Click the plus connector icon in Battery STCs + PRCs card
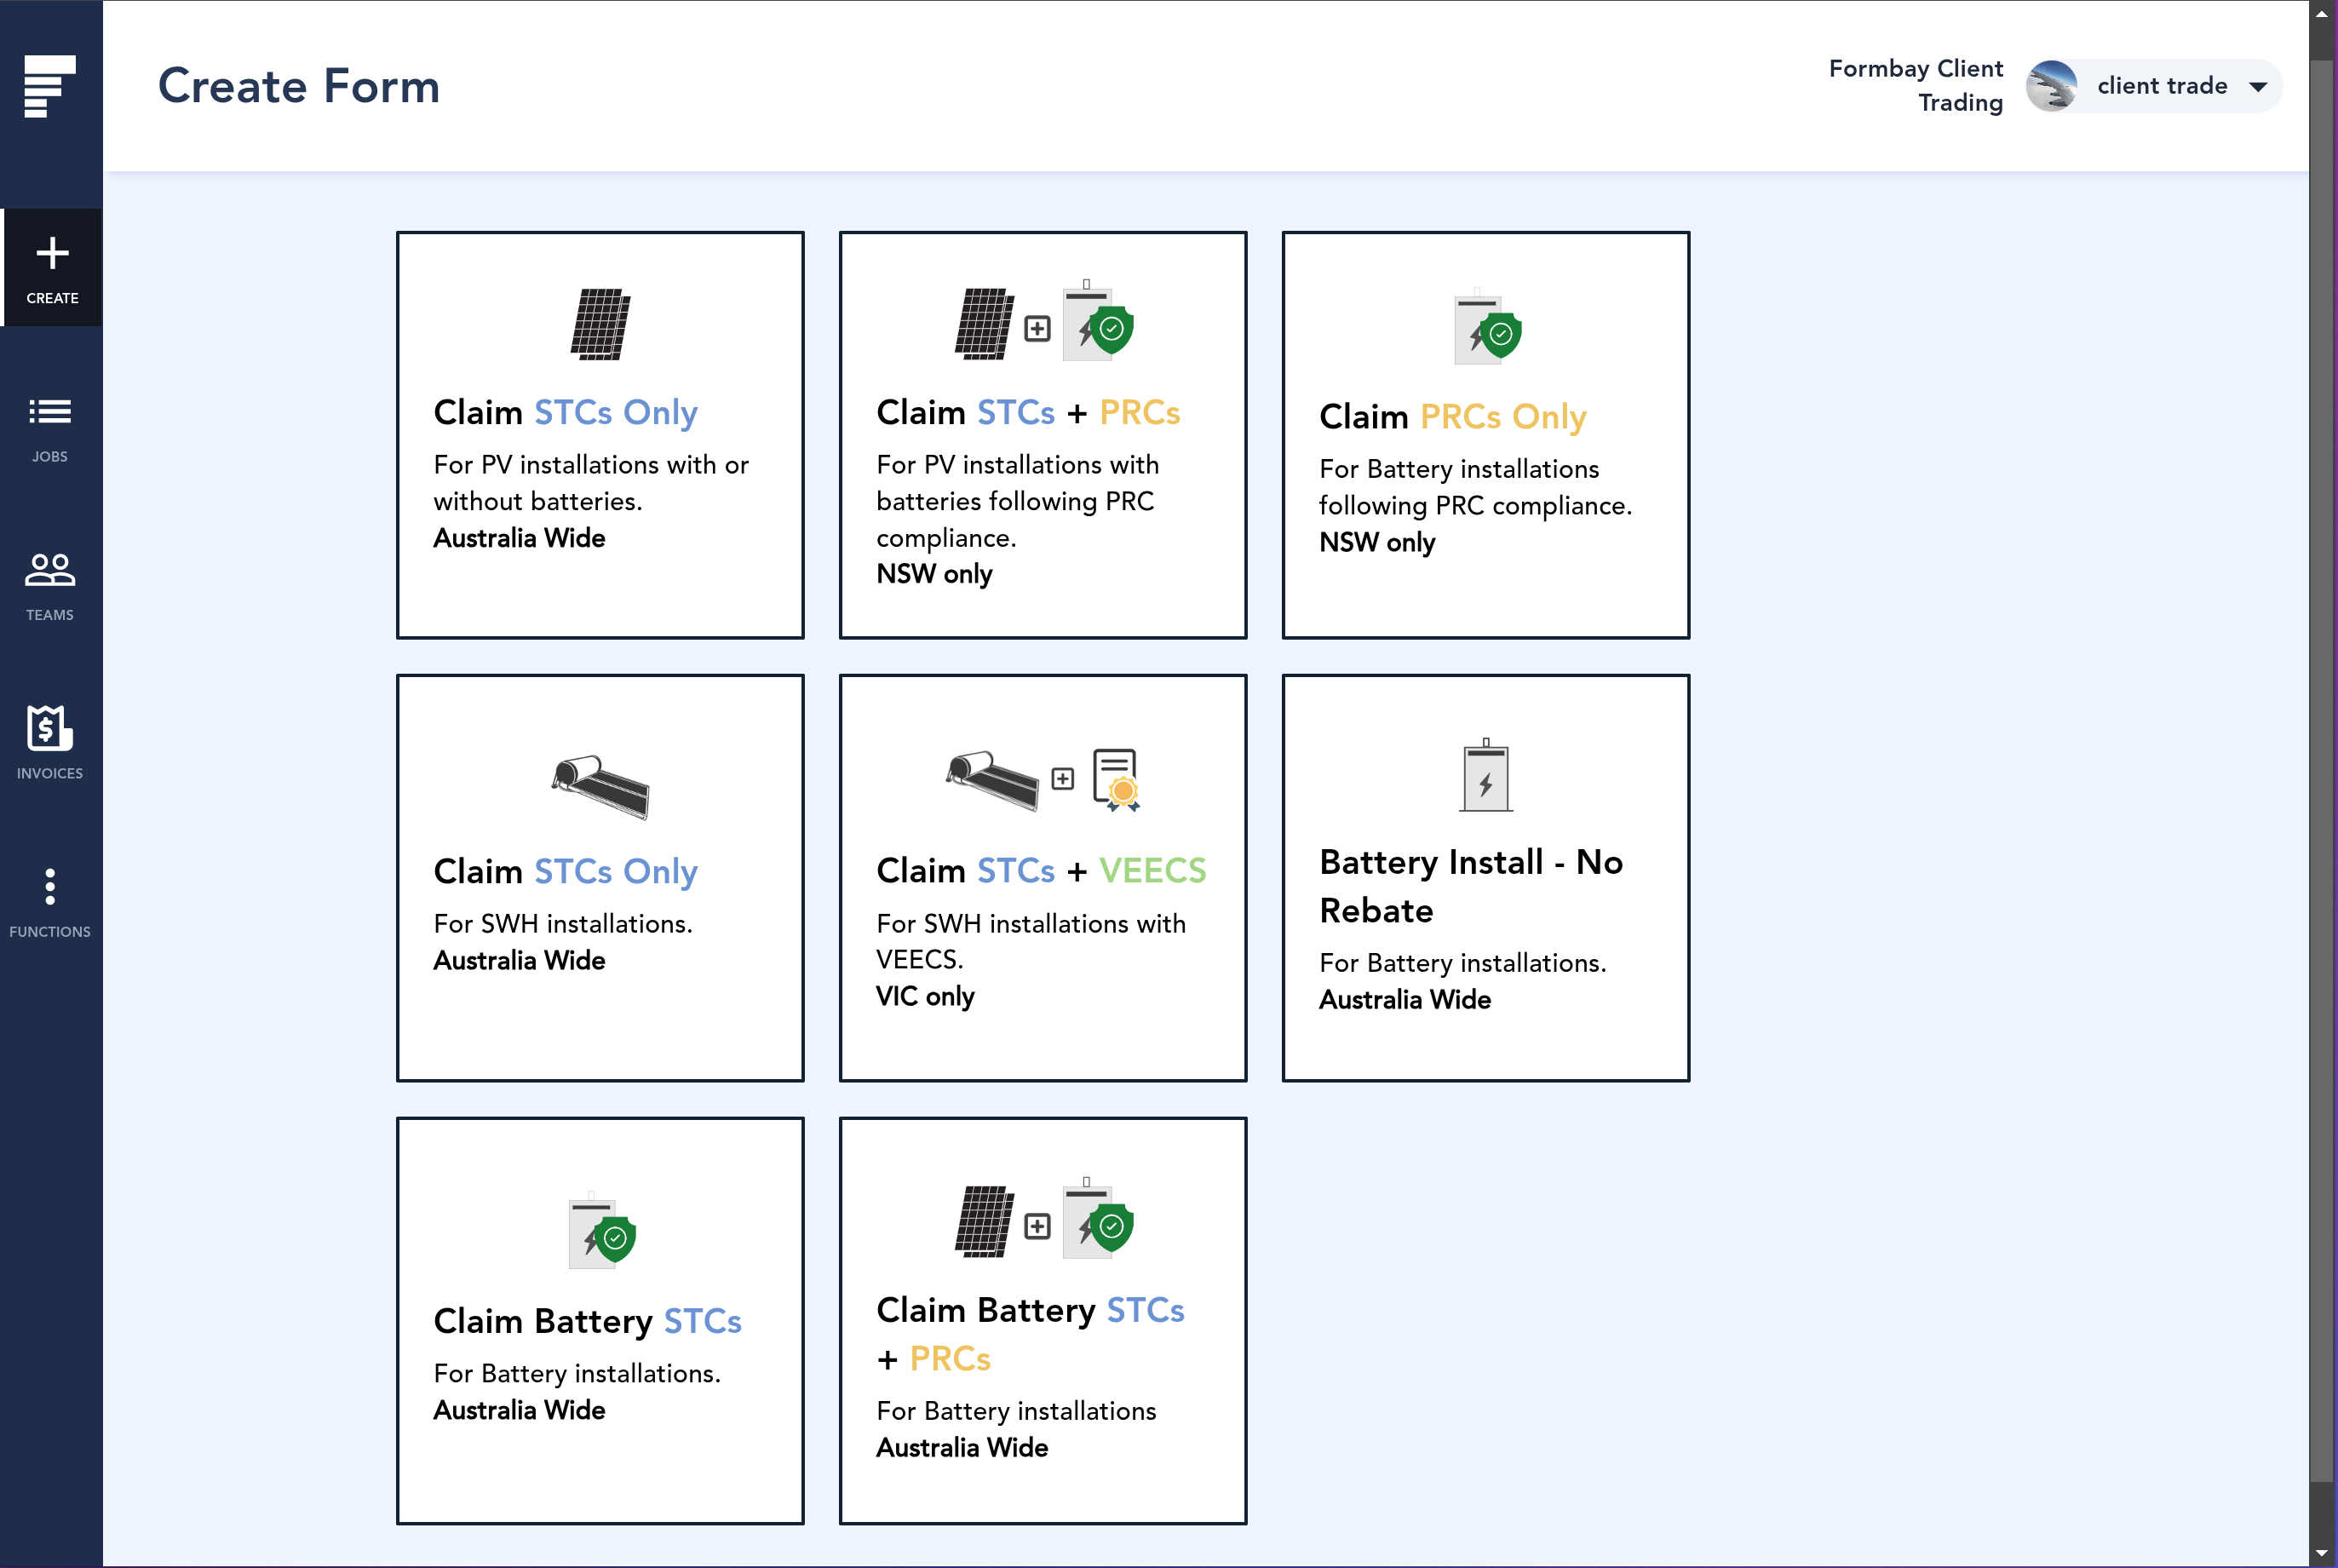Viewport: 2338px width, 1568px height. (1038, 1226)
